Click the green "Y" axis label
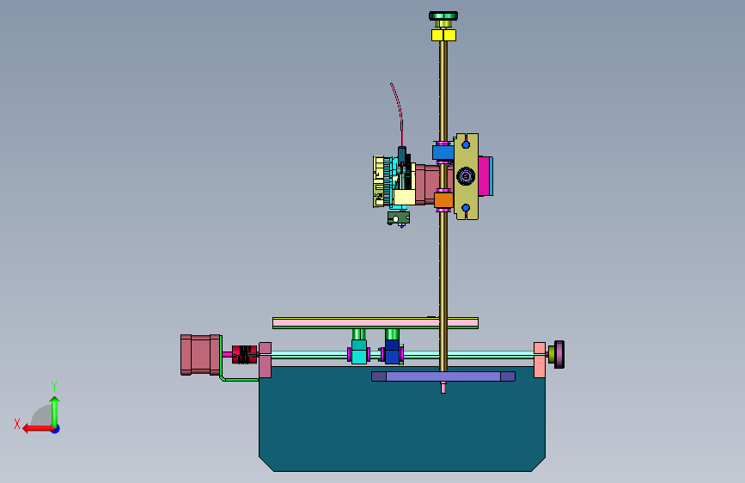745x483 pixels. pos(54,387)
